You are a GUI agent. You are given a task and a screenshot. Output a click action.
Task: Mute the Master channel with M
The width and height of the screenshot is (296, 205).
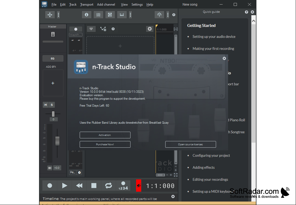click(x=46, y=105)
